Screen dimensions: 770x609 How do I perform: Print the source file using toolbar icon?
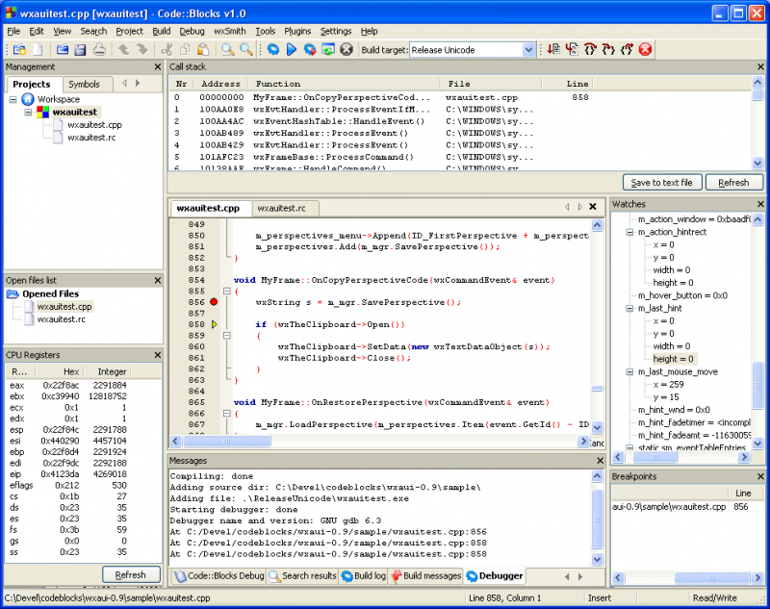[x=99, y=49]
